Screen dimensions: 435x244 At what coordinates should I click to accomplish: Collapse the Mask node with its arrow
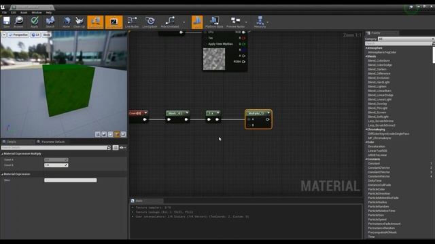pyautogui.click(x=188, y=113)
